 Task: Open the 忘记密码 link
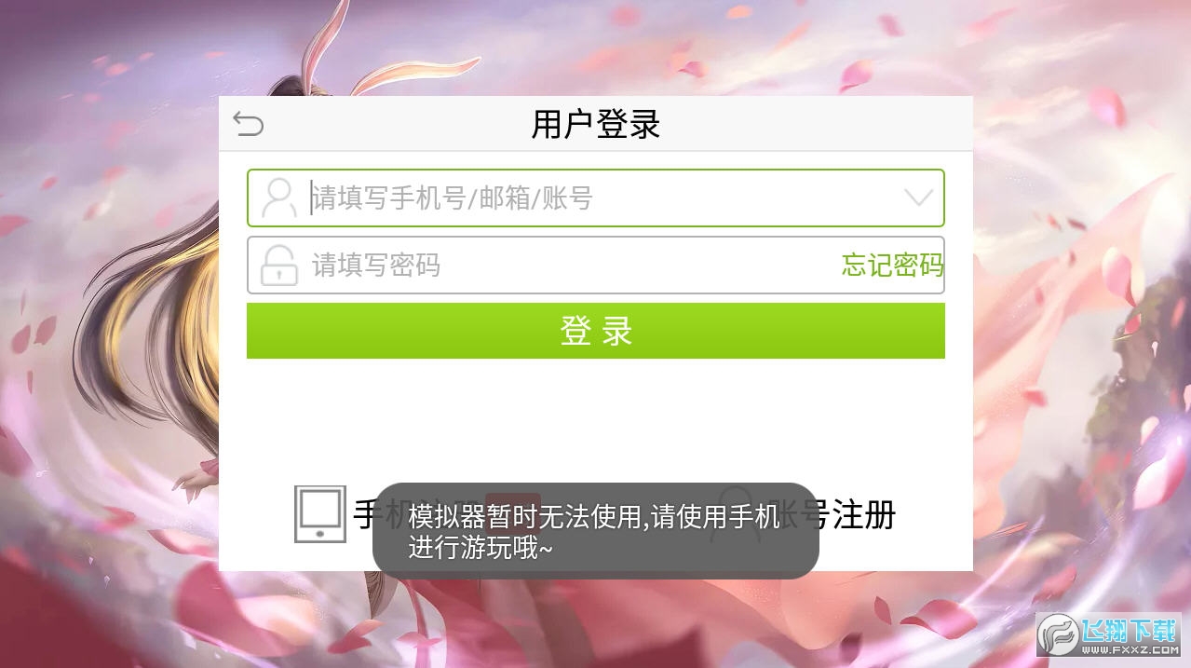click(892, 266)
